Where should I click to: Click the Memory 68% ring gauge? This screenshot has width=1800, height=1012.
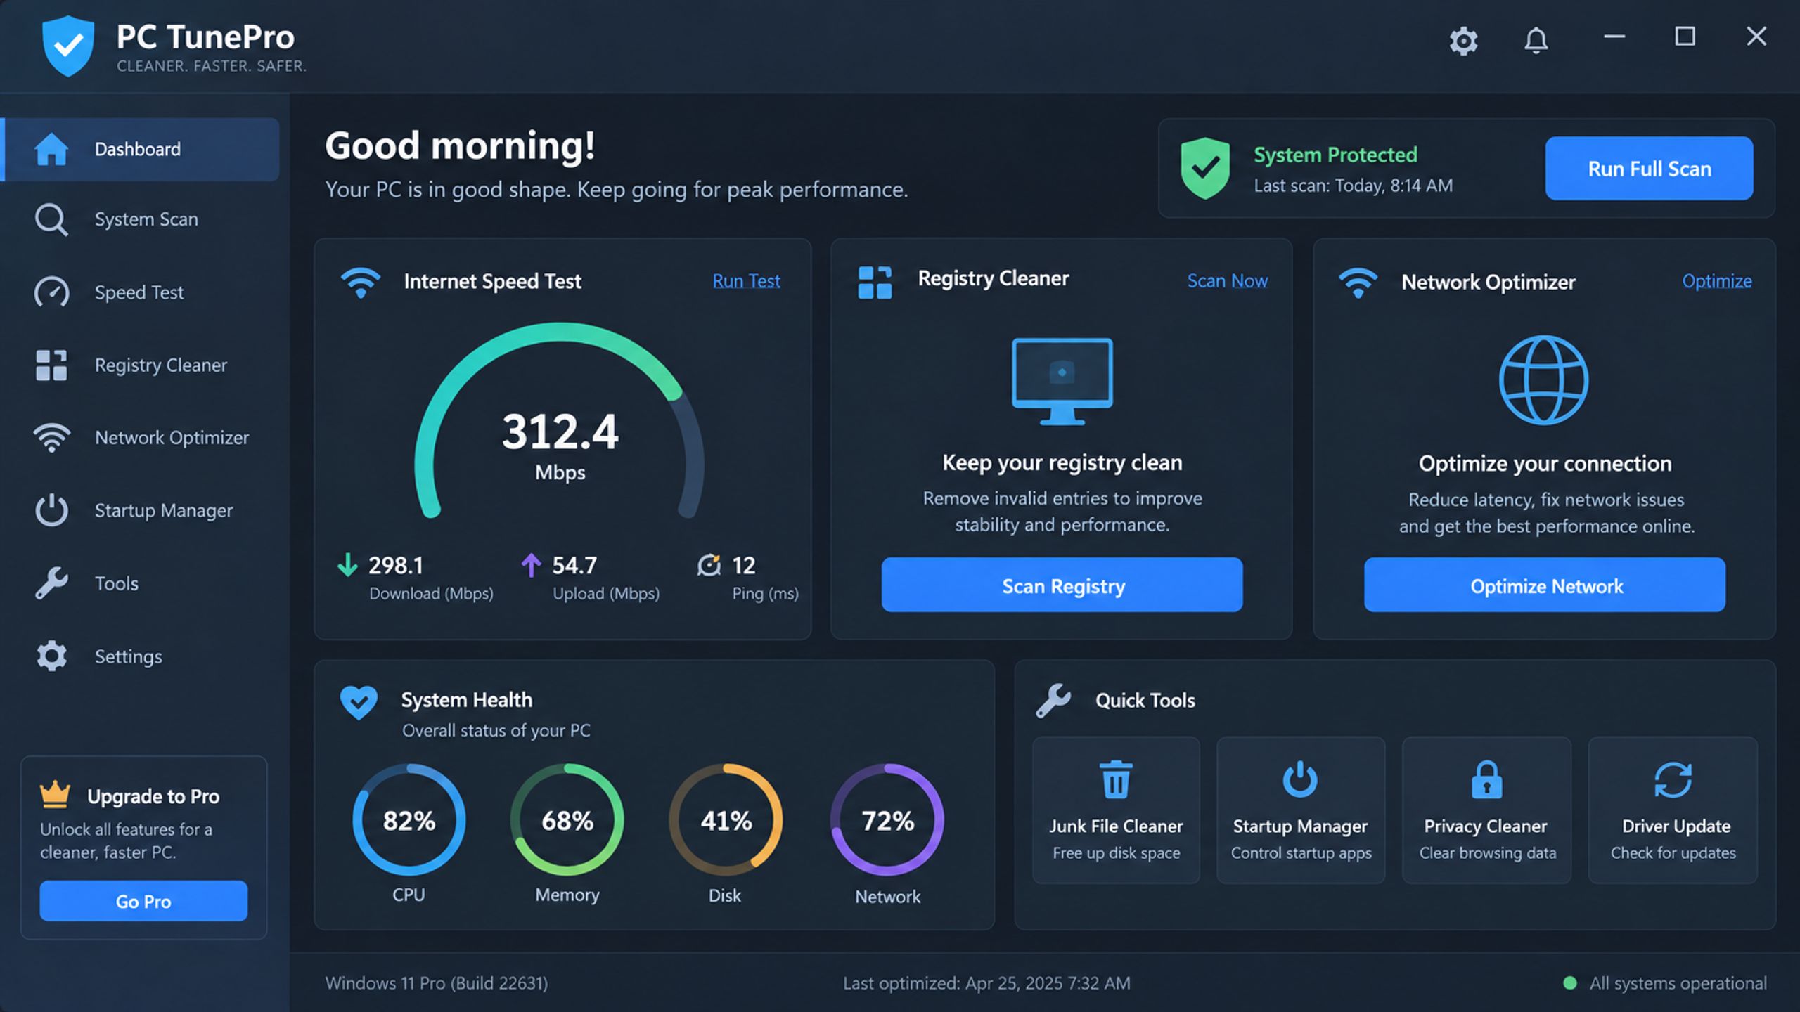click(567, 819)
